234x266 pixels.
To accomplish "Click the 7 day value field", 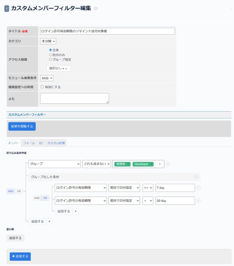I will [x=175, y=188].
